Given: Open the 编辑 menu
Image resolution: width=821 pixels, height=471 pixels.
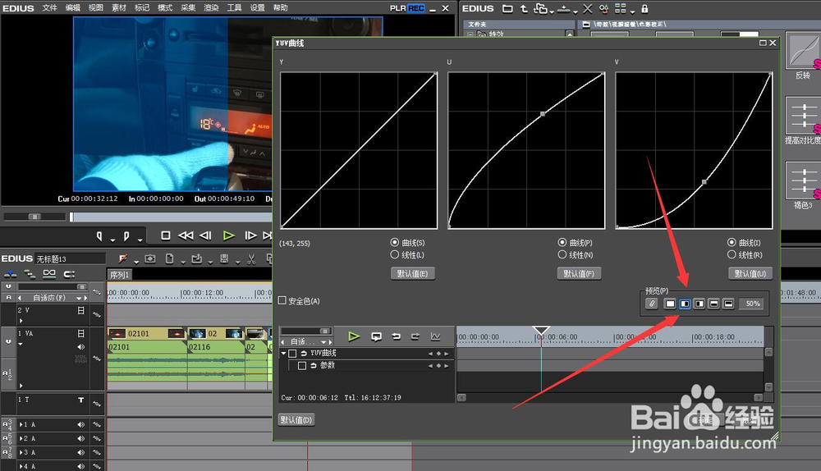Looking at the screenshot, I should pyautogui.click(x=73, y=8).
